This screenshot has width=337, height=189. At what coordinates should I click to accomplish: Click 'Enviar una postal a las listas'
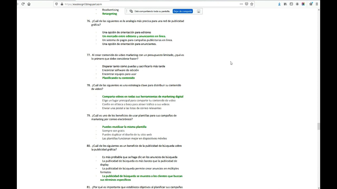(x=132, y=108)
